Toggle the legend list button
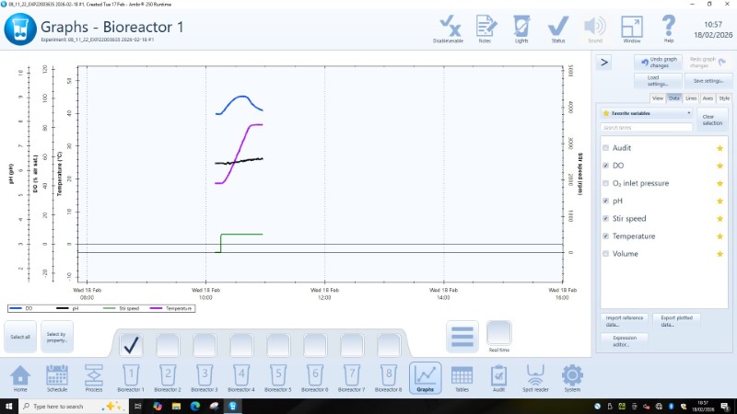 [x=462, y=337]
